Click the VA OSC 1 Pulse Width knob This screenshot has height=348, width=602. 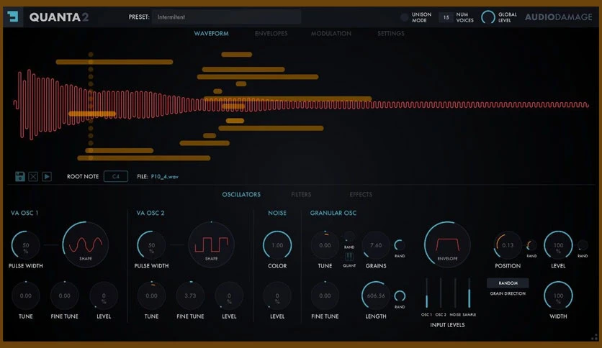pos(26,245)
